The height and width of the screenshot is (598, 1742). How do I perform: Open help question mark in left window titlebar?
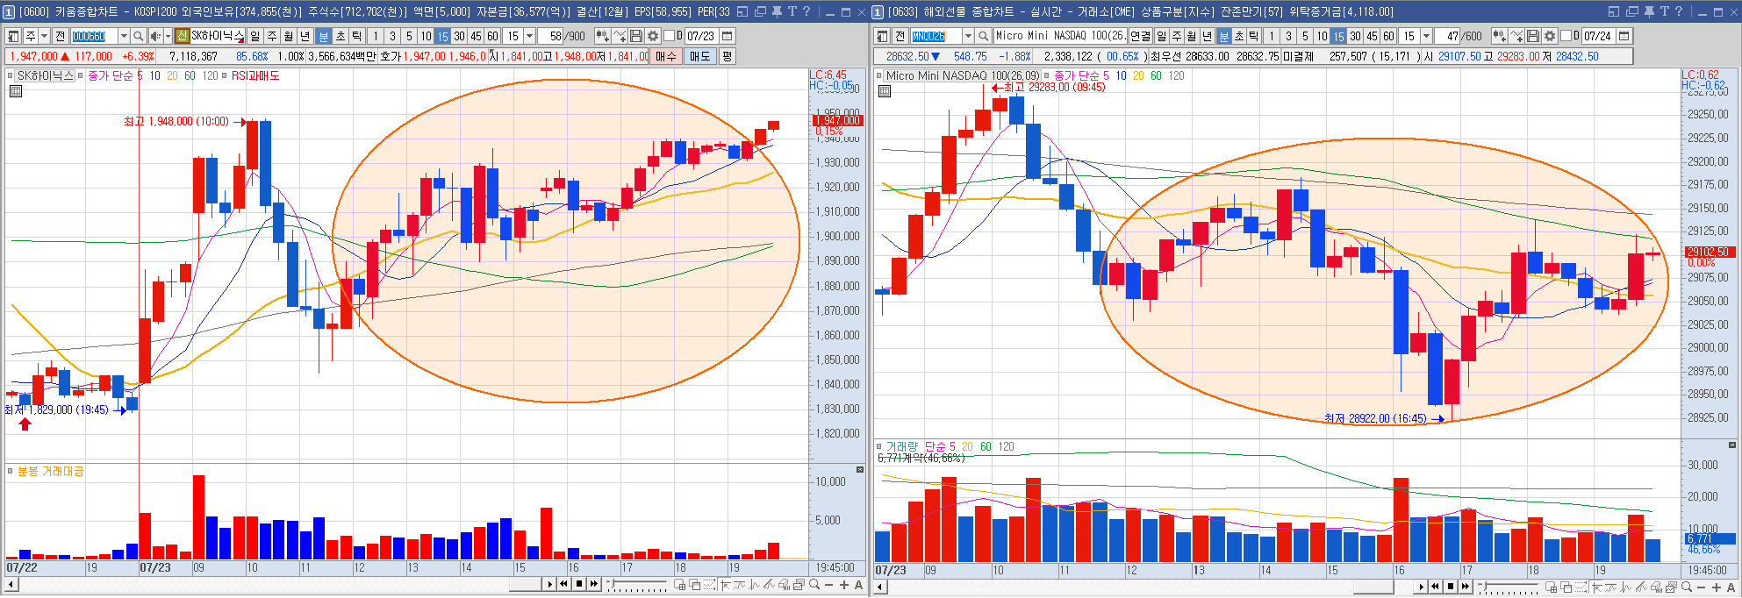coord(806,11)
